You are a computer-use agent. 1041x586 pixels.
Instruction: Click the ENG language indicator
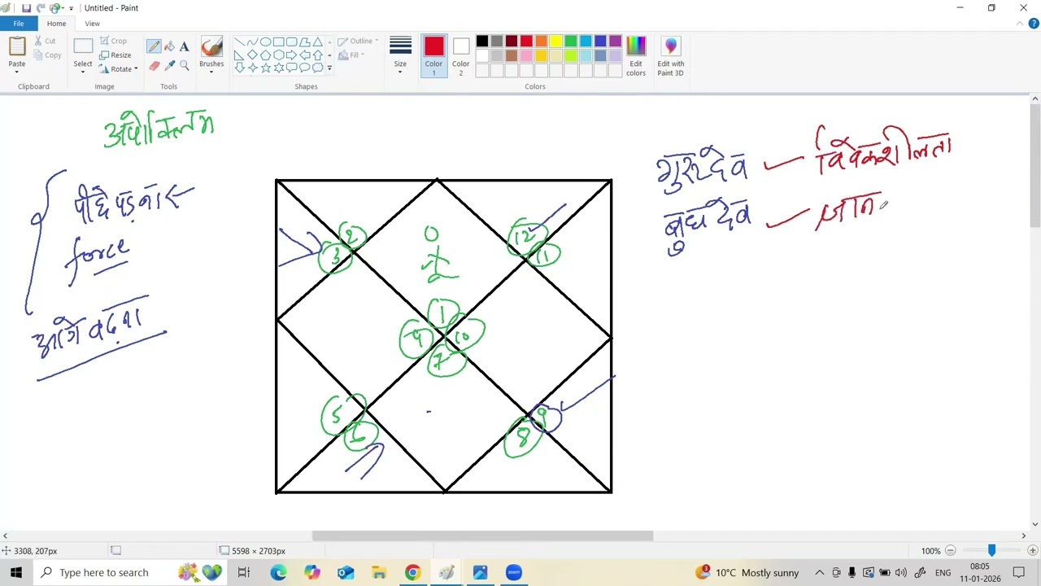coord(943,572)
